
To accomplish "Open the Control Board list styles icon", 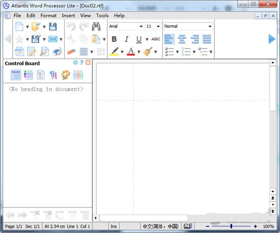I will pyautogui.click(x=29, y=75).
